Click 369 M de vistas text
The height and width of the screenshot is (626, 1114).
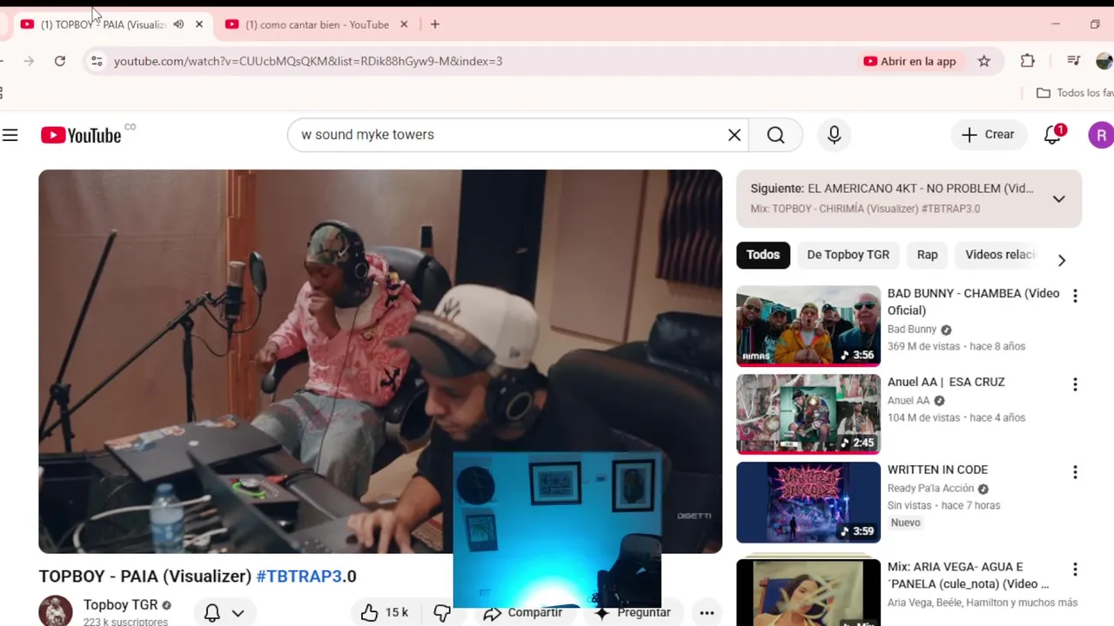tap(923, 346)
